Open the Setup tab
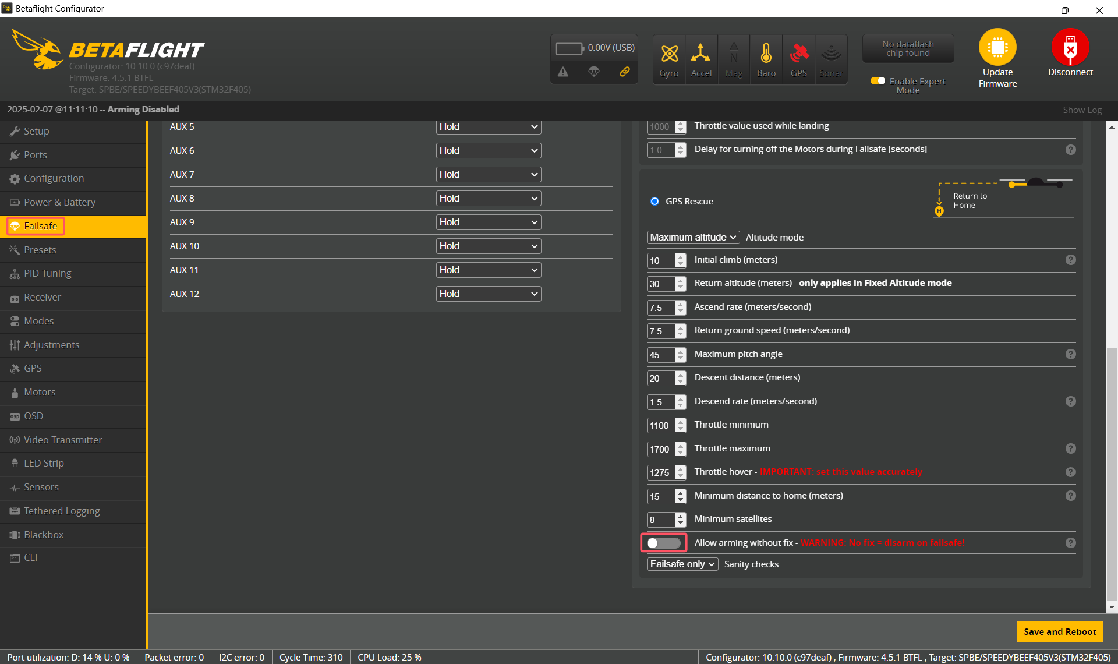The width and height of the screenshot is (1118, 664). pos(73,132)
